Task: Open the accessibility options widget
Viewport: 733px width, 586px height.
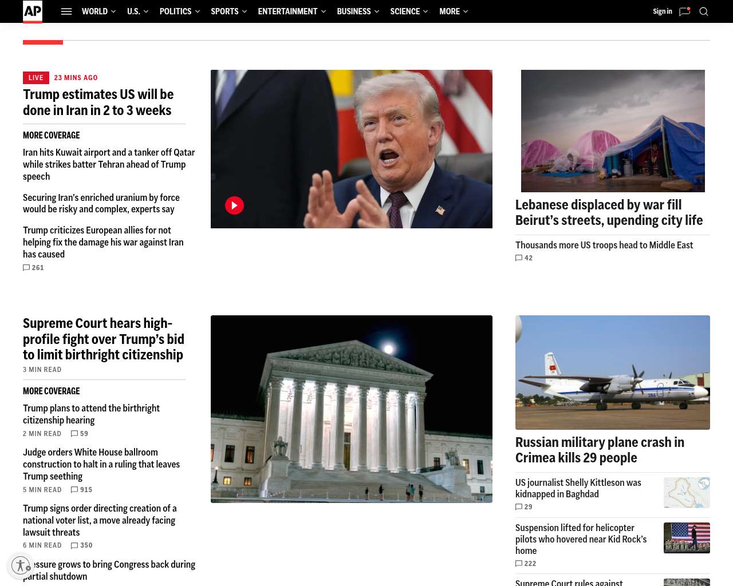Action: [x=21, y=565]
